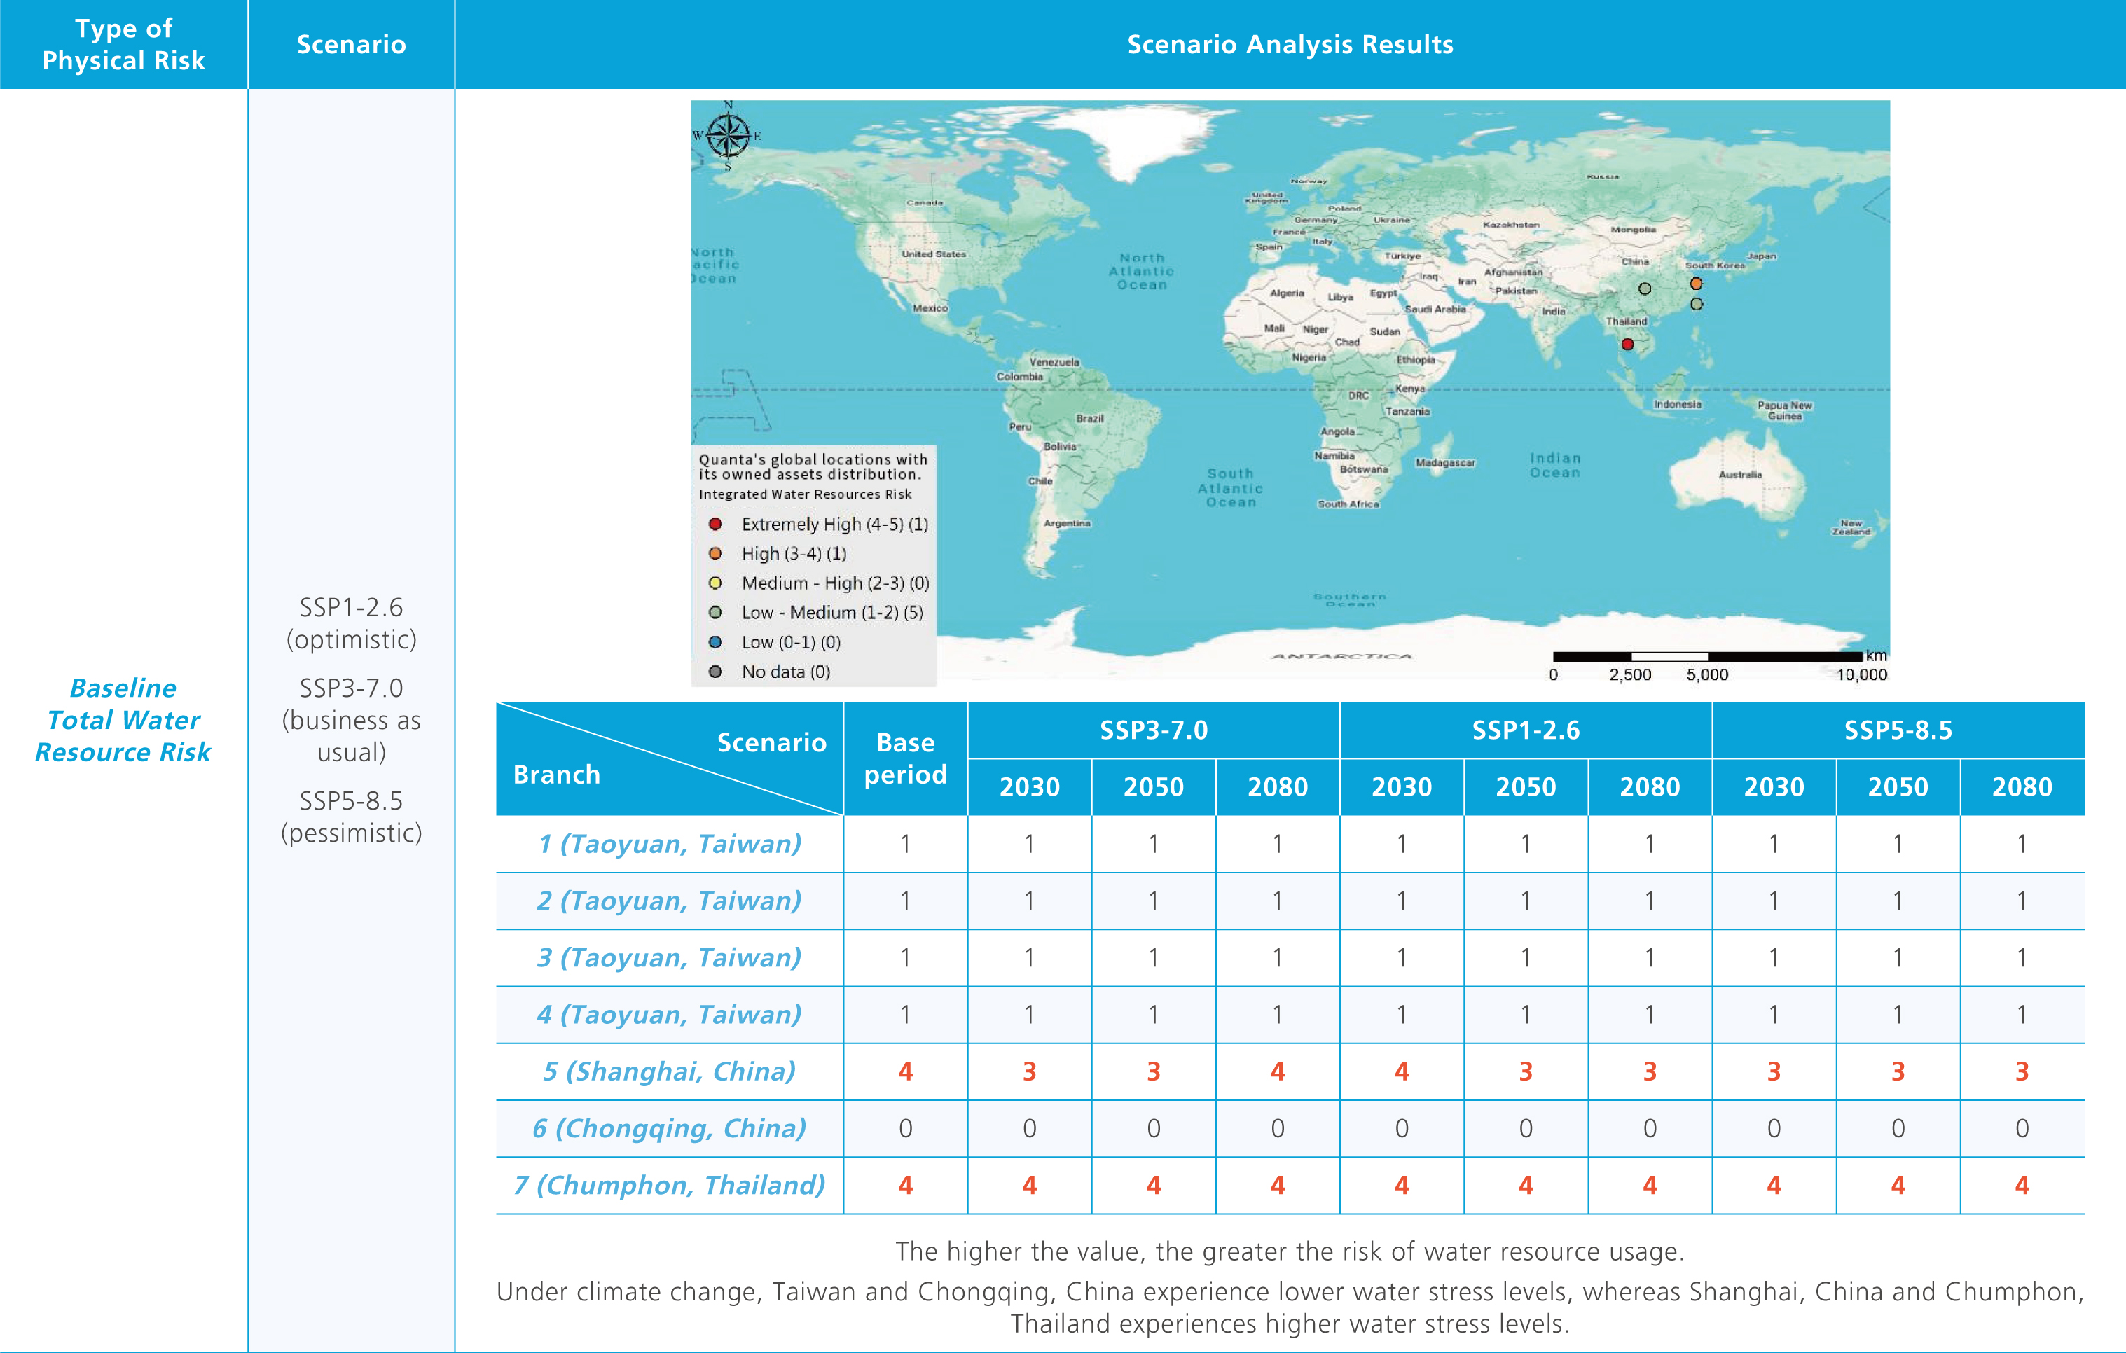Click the blue Low legend dot

pyautogui.click(x=715, y=641)
